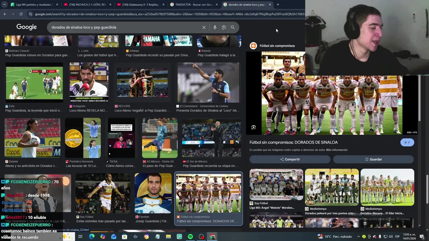Open the volume control in system tray
The width and height of the screenshot is (429, 241).
(x=391, y=237)
